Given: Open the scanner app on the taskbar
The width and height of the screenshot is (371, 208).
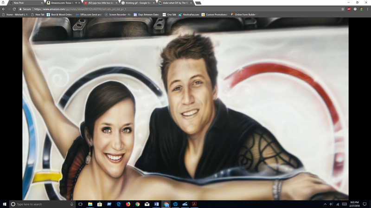Looking at the screenshot, I should coord(185,204).
